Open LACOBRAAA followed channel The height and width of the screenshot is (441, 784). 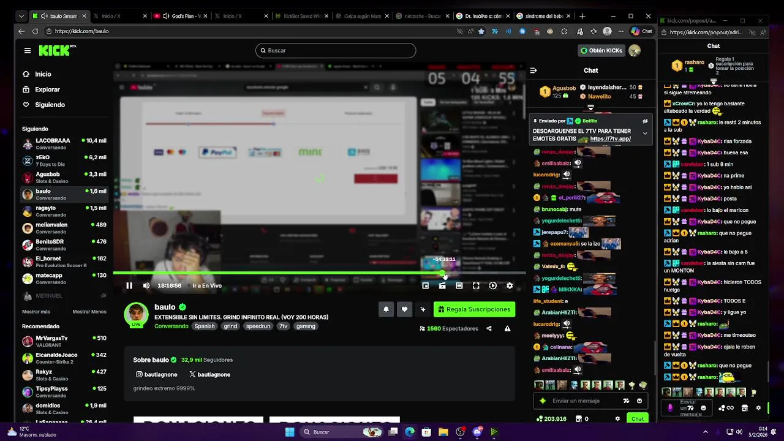click(64, 144)
